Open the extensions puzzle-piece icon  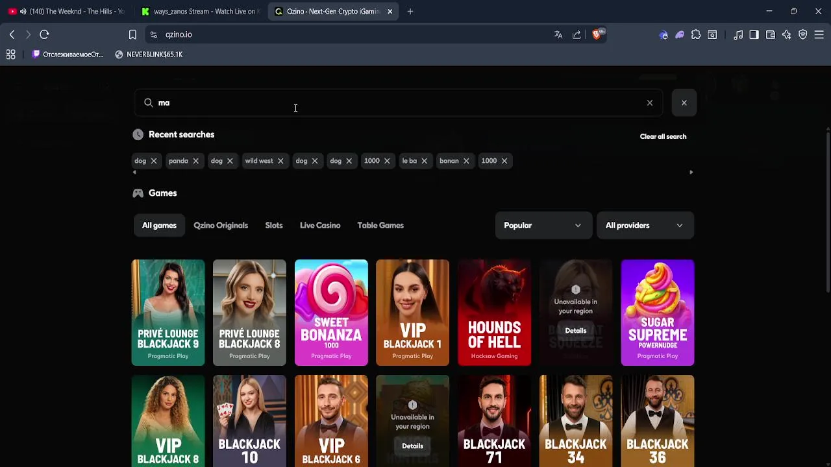696,34
